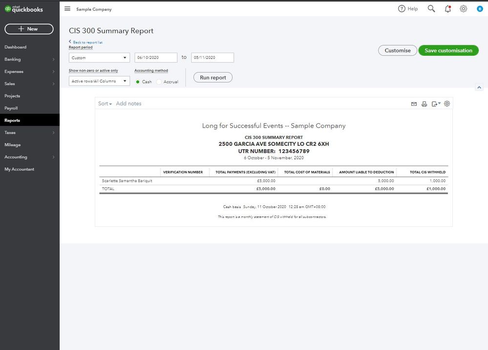488x350 pixels.
Task: Open the export report dropdown icon
Action: tap(436, 104)
